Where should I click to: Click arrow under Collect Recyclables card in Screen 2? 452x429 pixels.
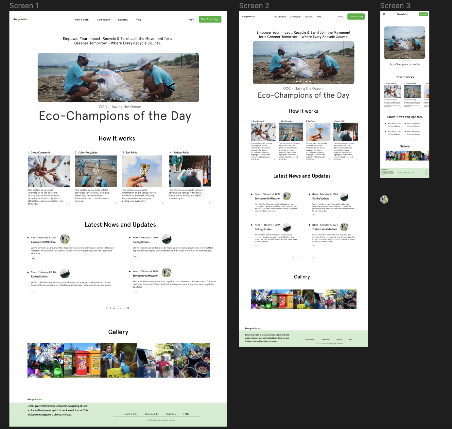tap(302, 159)
